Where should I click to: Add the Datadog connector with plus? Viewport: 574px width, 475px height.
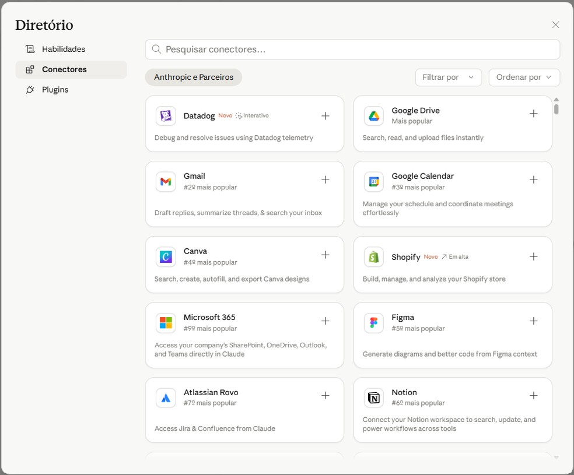pos(325,116)
